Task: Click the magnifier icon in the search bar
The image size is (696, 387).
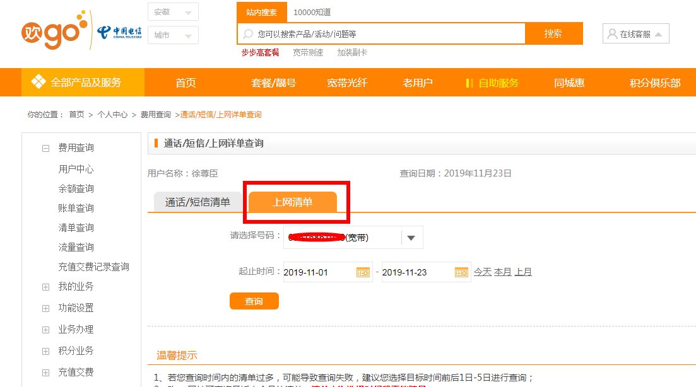Action: [249, 33]
